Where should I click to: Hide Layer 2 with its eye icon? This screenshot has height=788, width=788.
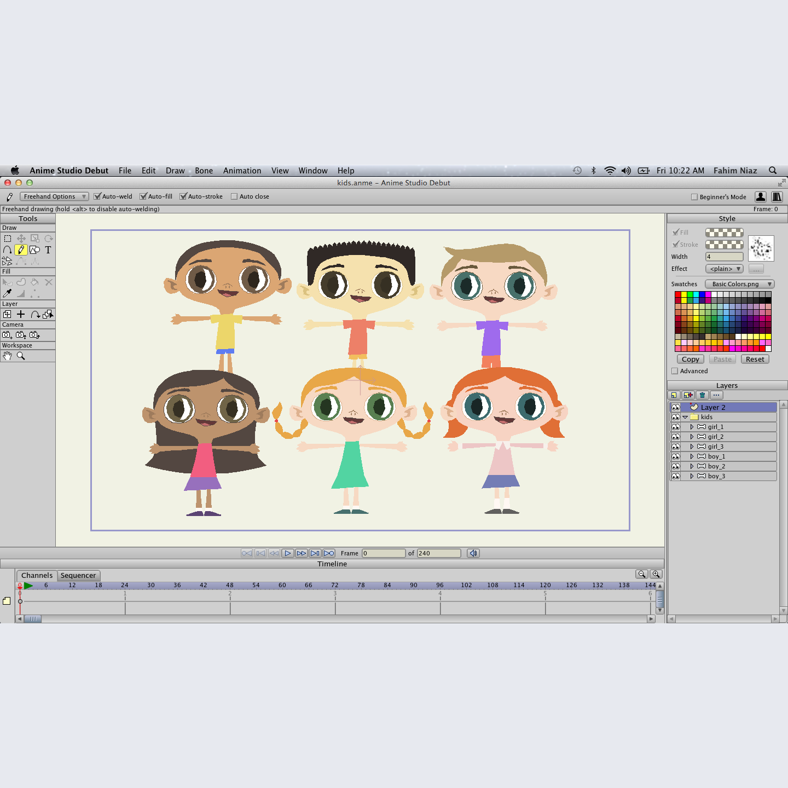click(676, 407)
